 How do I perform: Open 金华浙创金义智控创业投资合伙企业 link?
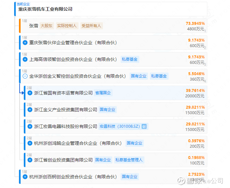tap(78, 76)
